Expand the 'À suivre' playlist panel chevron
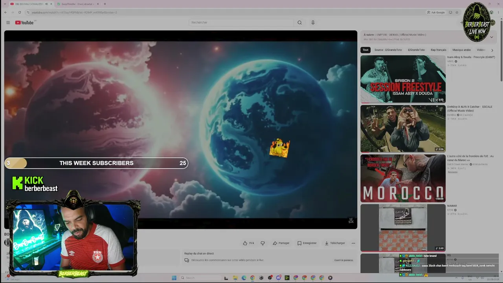The height and width of the screenshot is (283, 503). (491, 37)
